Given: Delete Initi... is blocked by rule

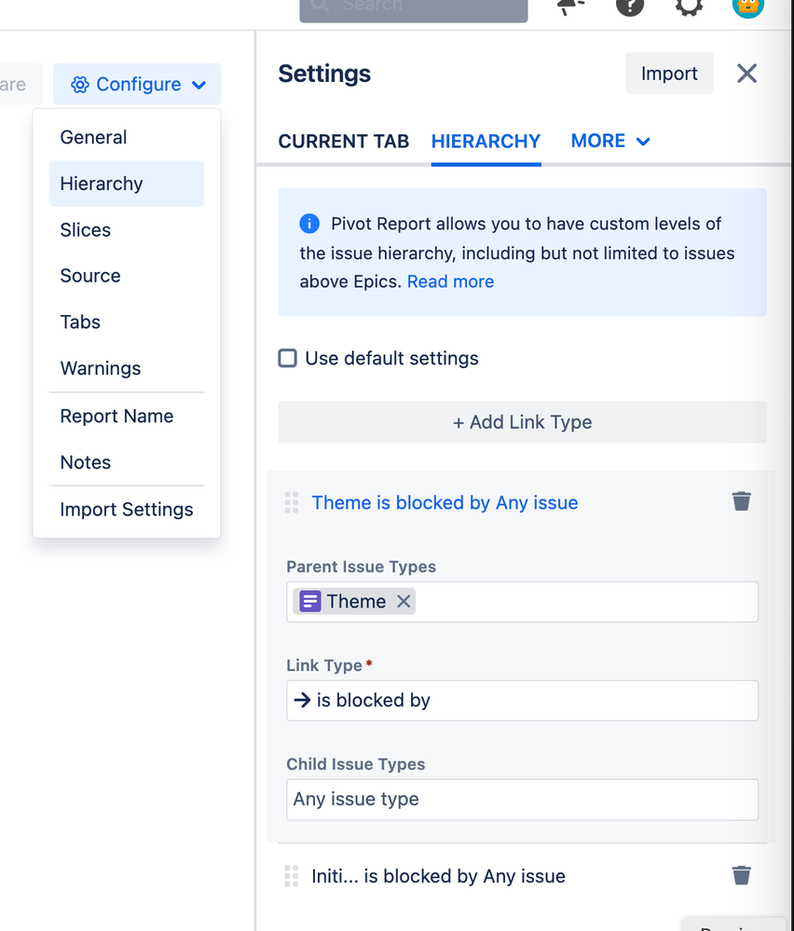Looking at the screenshot, I should 741,875.
